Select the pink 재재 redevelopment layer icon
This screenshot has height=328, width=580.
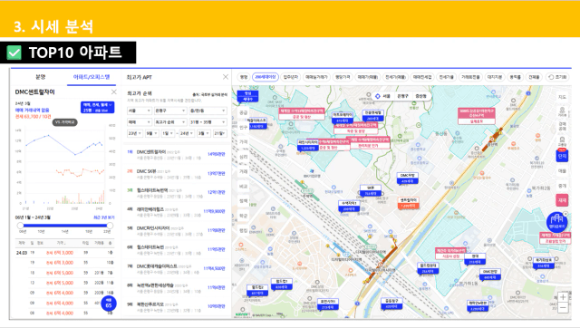pos(562,200)
